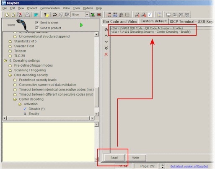Click the Read button
This screenshot has width=215, height=169.
click(x=114, y=158)
